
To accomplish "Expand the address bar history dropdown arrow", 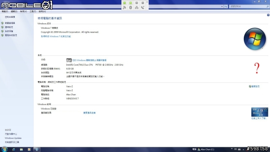I will point(222,7).
